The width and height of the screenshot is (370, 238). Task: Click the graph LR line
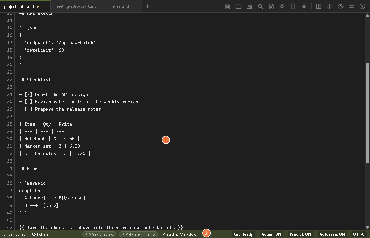click(x=30, y=190)
